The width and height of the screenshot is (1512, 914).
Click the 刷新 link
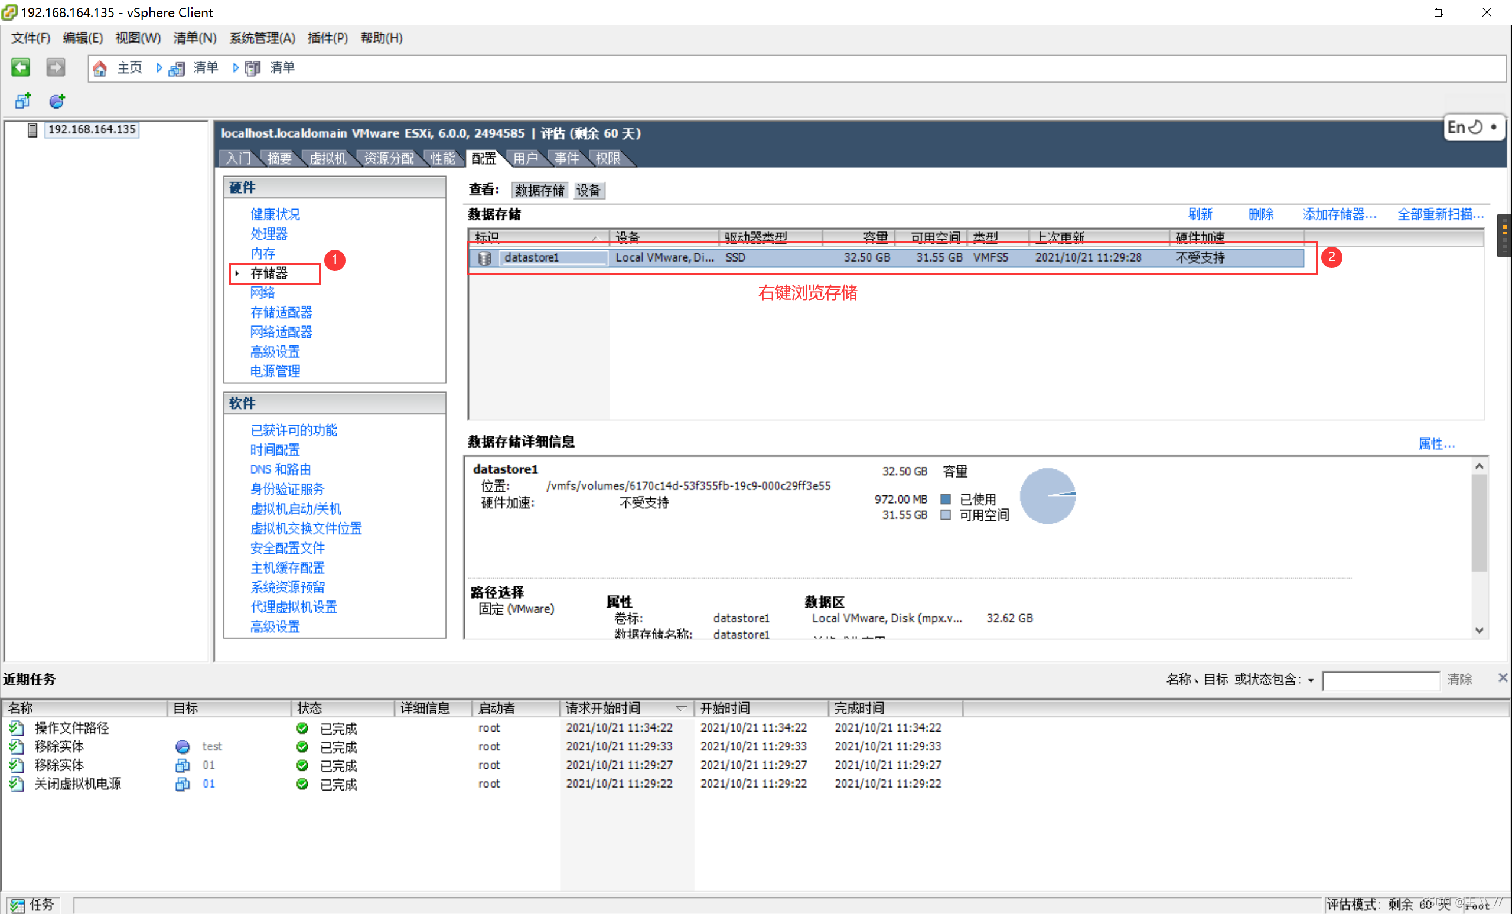point(1200,214)
